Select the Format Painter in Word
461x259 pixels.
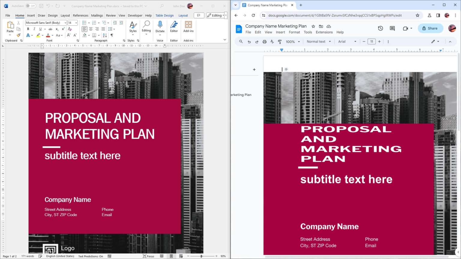[x=19, y=35]
